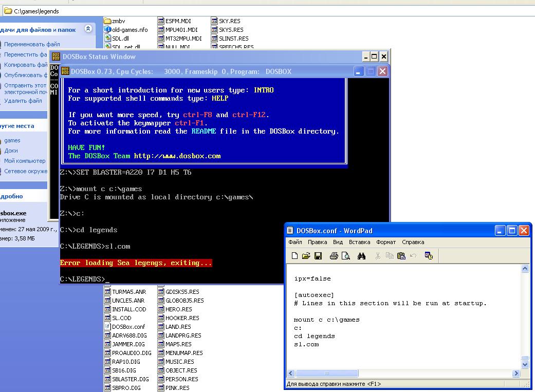The width and height of the screenshot is (535, 392).
Task: Open the Вставка menu in WordPad
Action: pos(359,242)
